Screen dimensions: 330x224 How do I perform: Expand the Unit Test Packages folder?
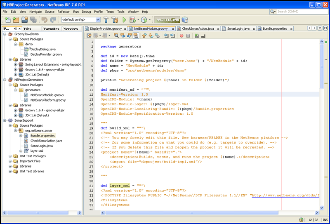pos(10,156)
